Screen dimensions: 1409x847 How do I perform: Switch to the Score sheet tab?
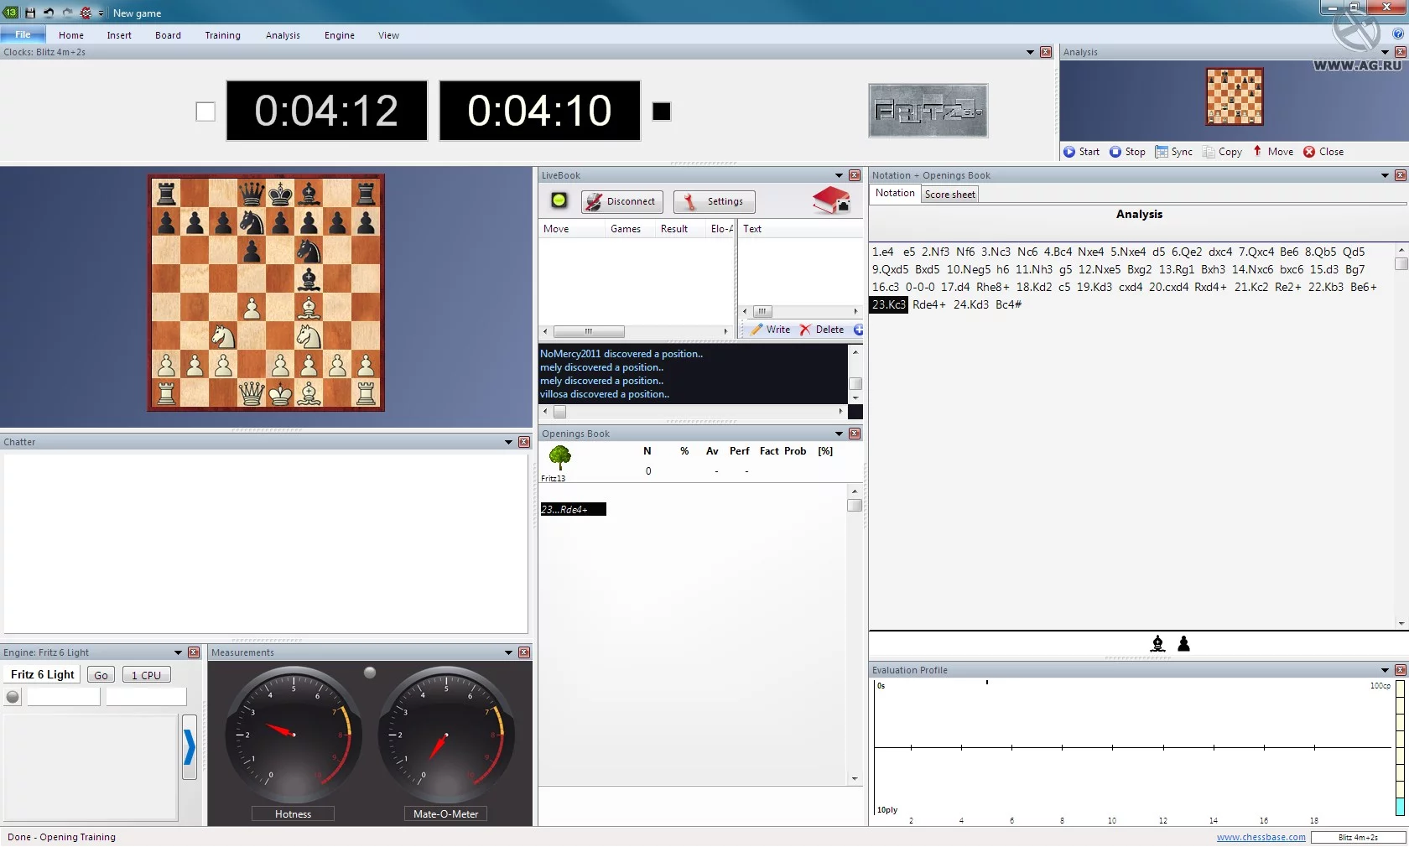[950, 195]
